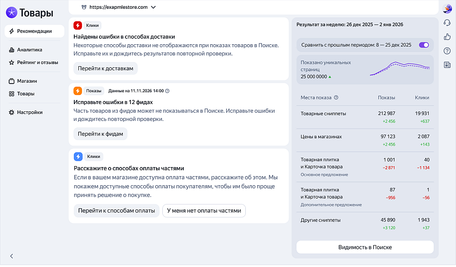Click the Цены в магазинах row label
Screen dimensions: 456x267
321,136
